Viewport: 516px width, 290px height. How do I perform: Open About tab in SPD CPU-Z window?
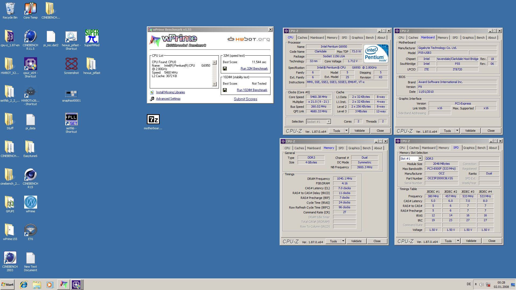point(493,148)
